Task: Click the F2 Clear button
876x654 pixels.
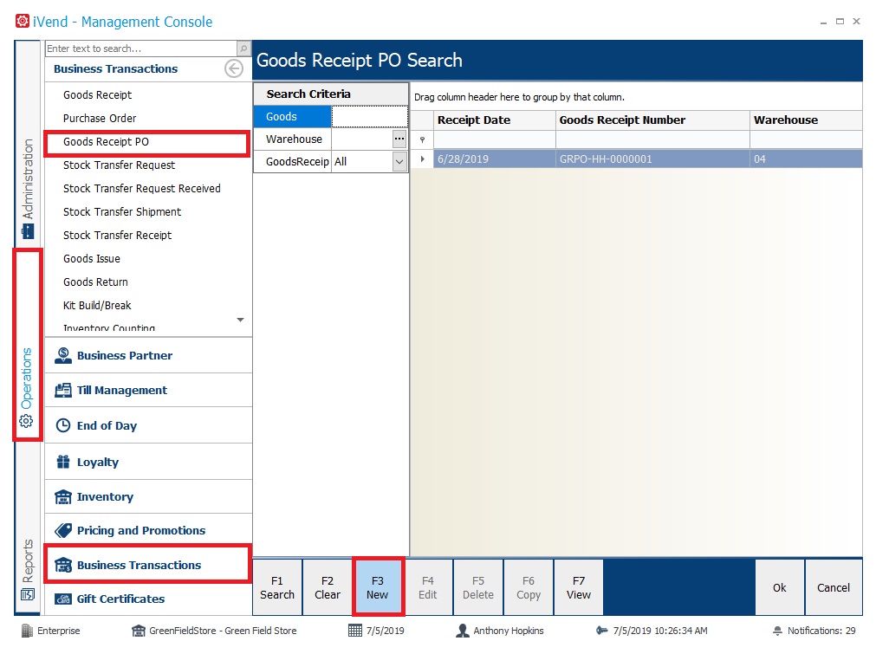Action: [328, 587]
